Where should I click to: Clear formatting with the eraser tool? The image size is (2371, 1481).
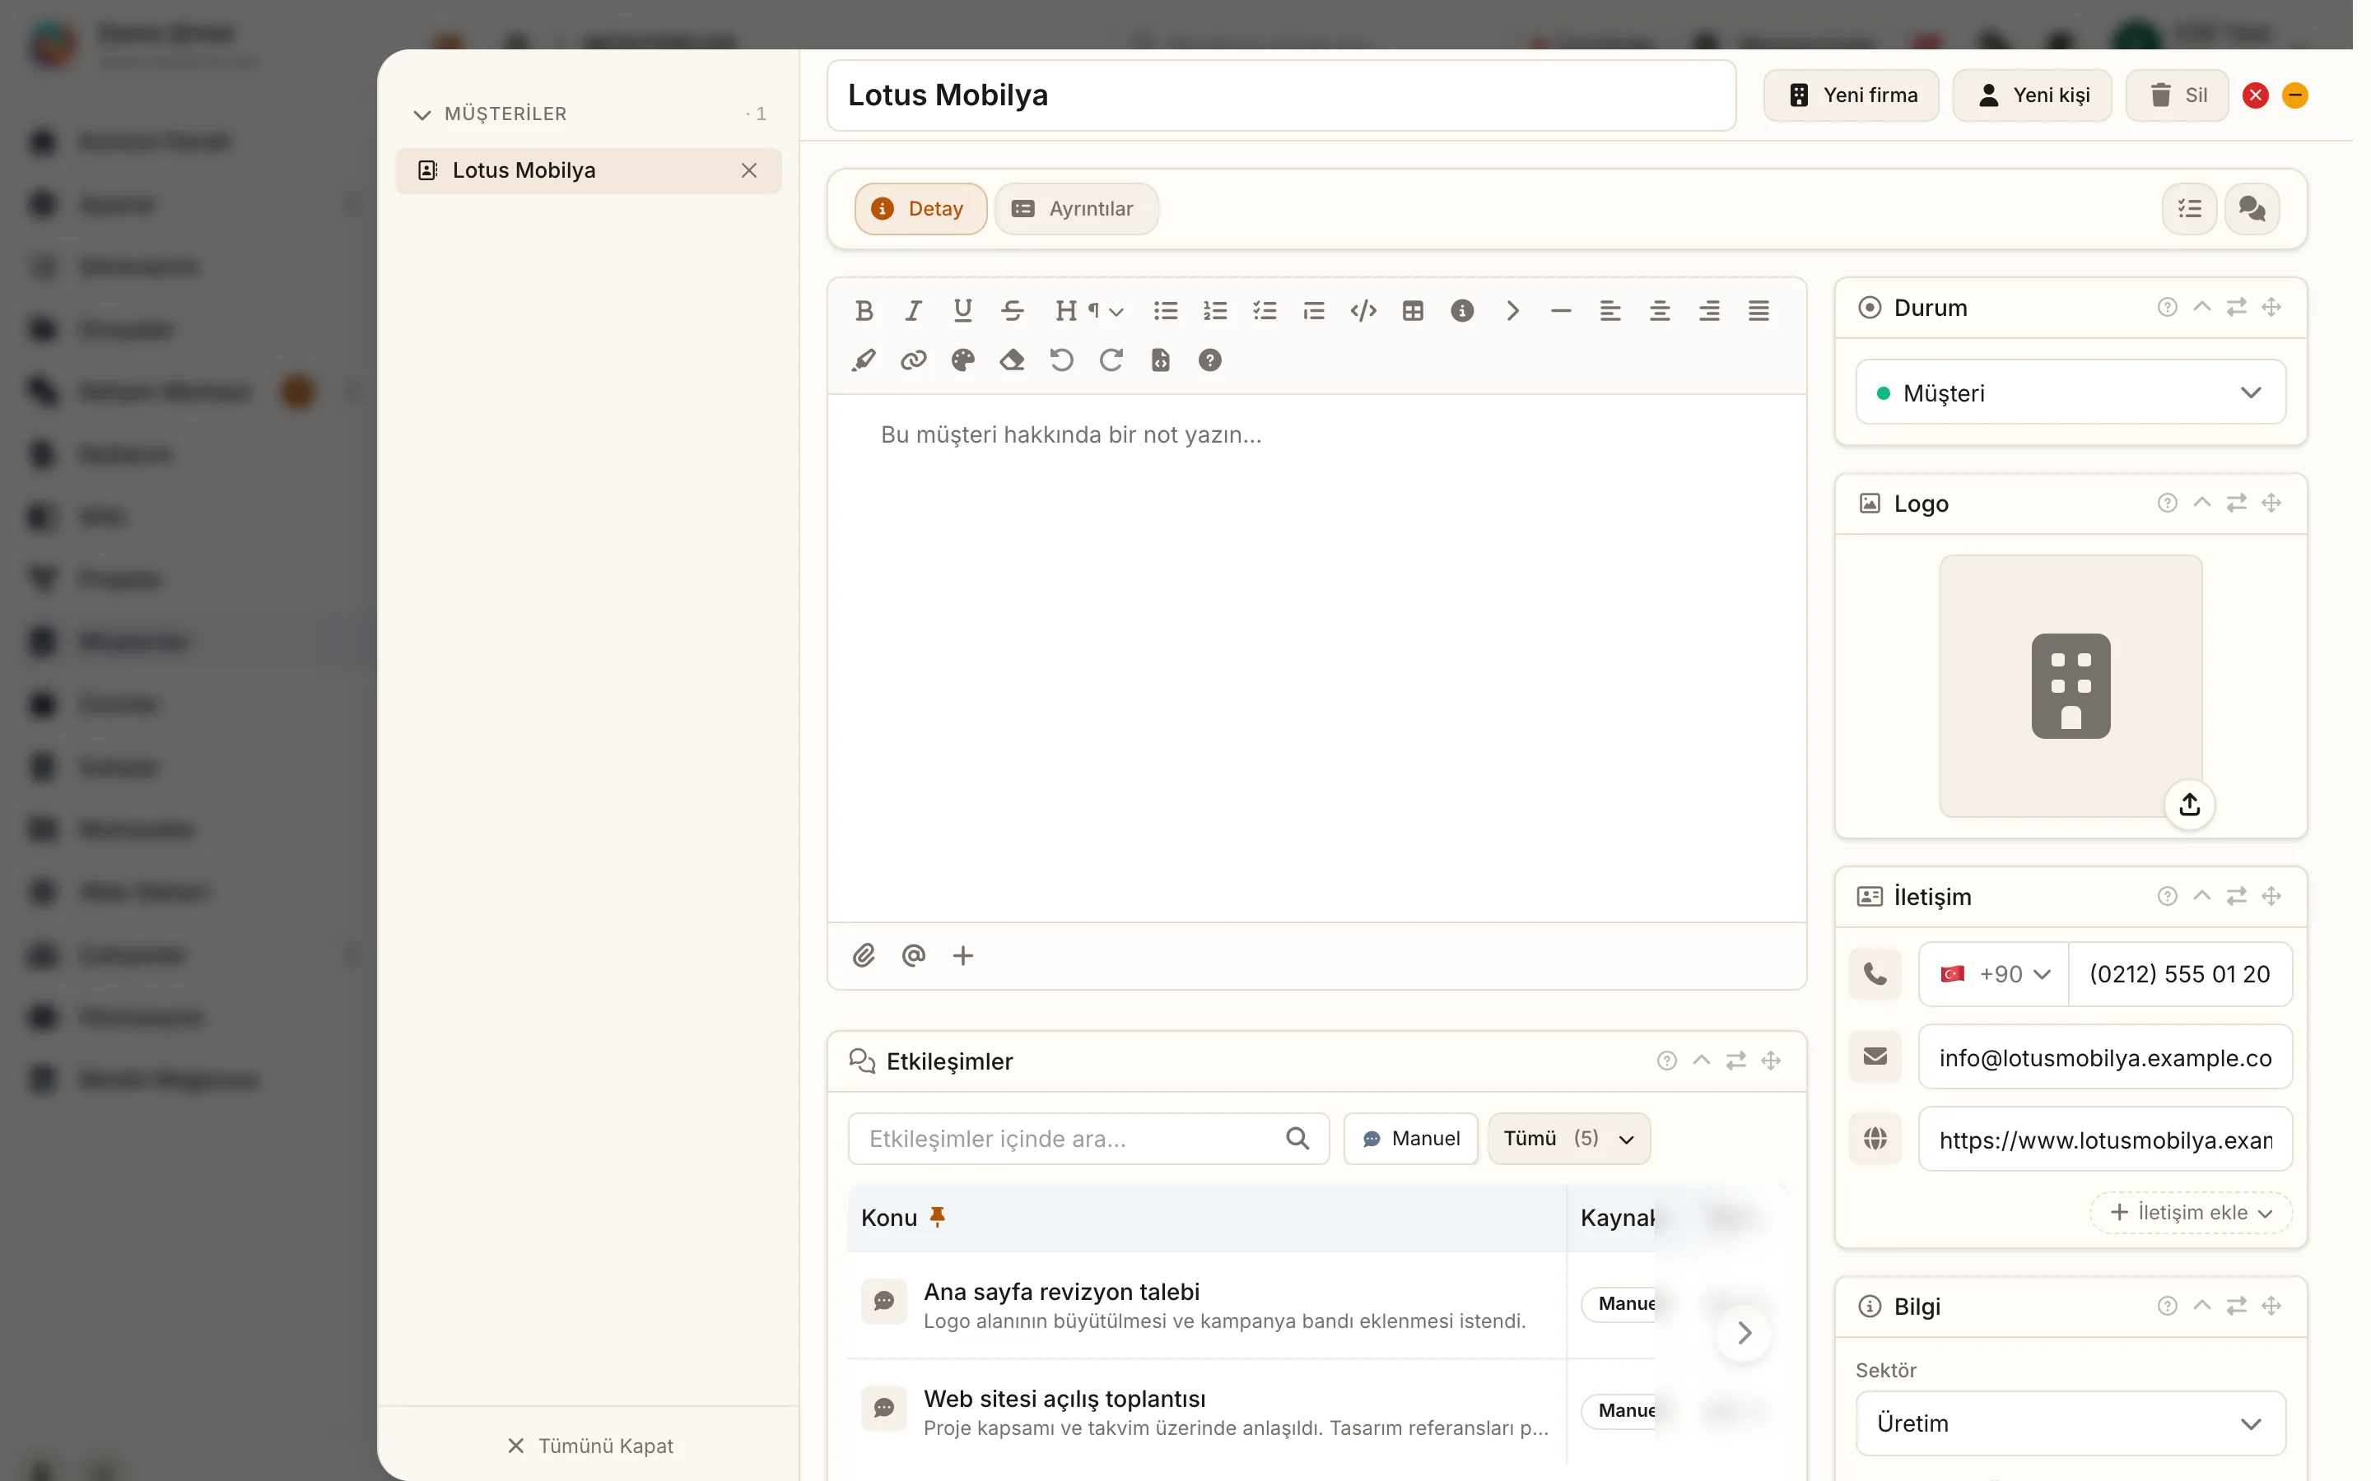[x=1012, y=360]
